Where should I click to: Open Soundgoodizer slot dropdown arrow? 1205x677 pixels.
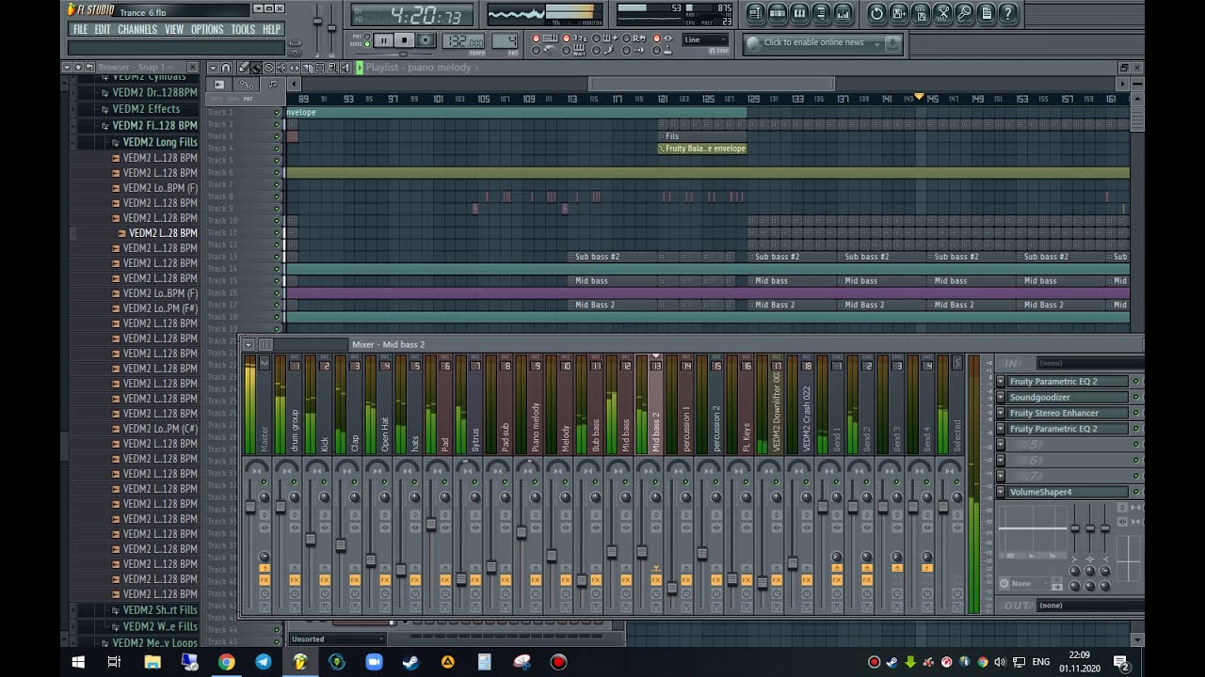tap(1001, 398)
